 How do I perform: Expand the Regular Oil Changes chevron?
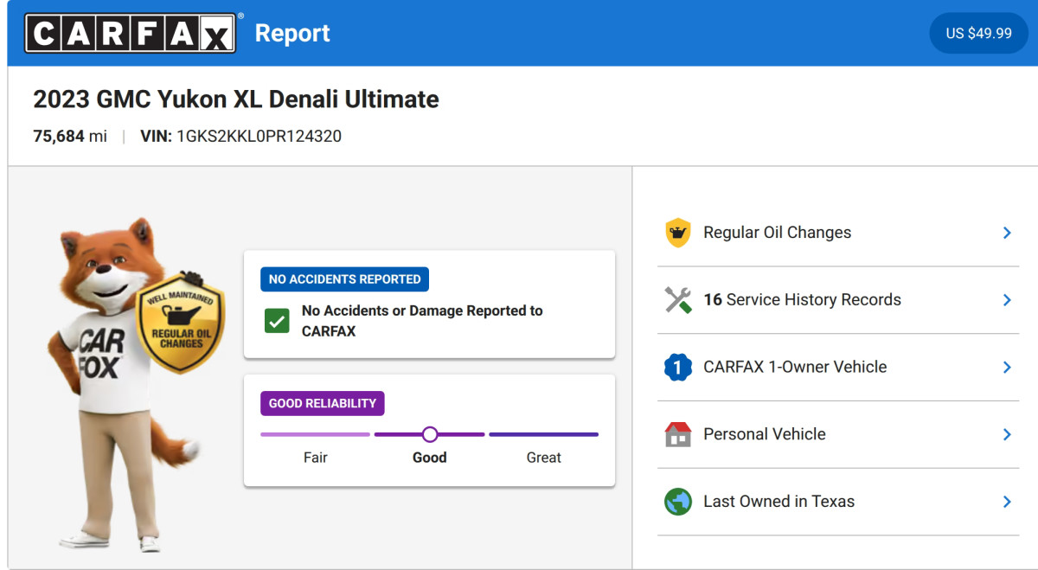click(1007, 233)
